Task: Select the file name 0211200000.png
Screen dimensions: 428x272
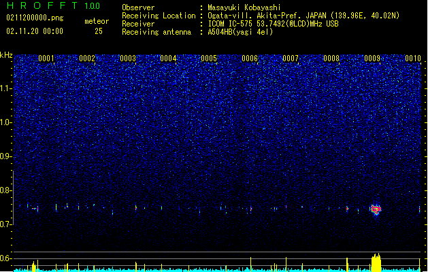Action: 35,18
